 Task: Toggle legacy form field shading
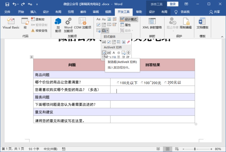coord(124,42)
